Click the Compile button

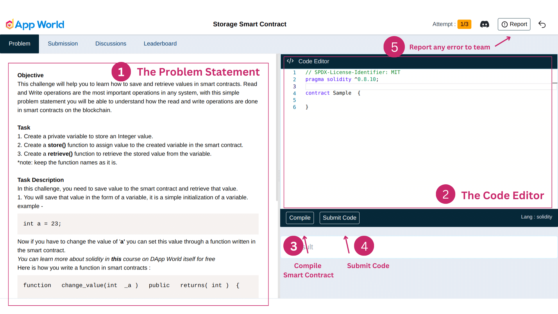click(300, 218)
